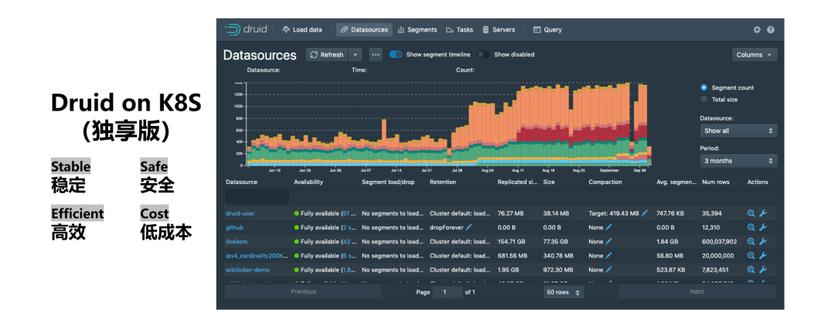Viewport: 835px width, 327px height.
Task: Click wrench actions icon for druid-user
Action: point(762,213)
